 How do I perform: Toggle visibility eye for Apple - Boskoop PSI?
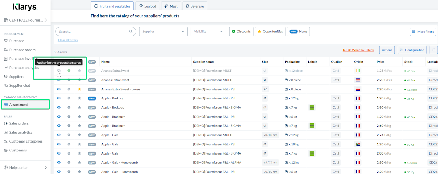tap(59, 98)
